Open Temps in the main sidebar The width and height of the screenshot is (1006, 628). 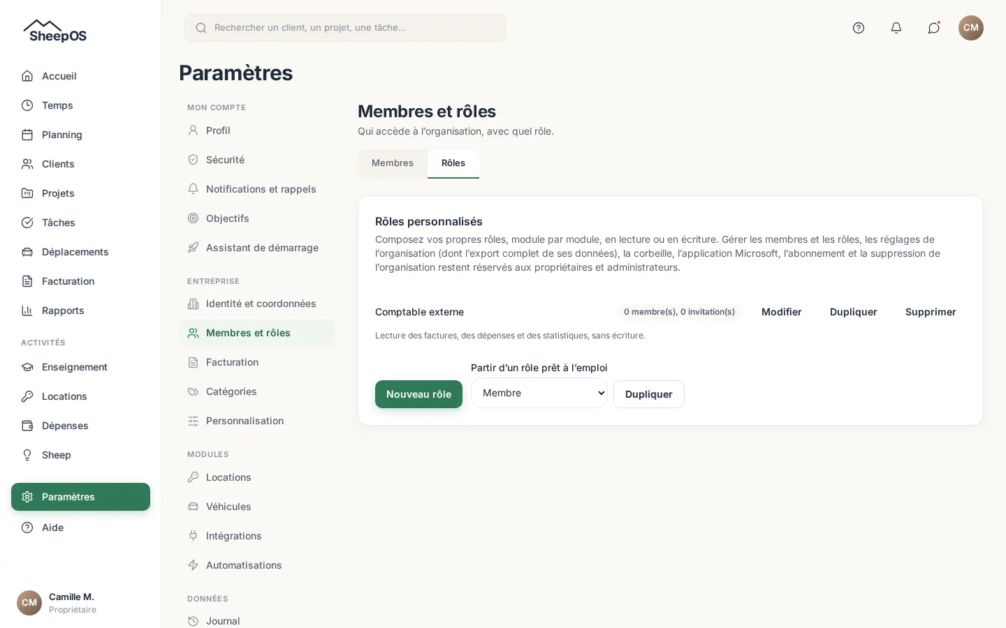(x=80, y=105)
